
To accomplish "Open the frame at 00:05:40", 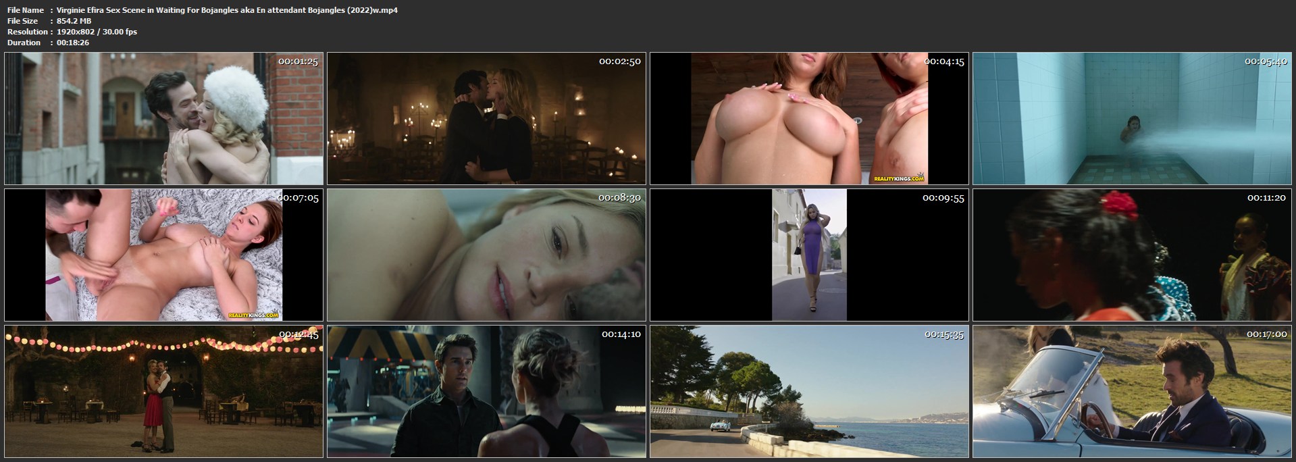I will pyautogui.click(x=1132, y=118).
